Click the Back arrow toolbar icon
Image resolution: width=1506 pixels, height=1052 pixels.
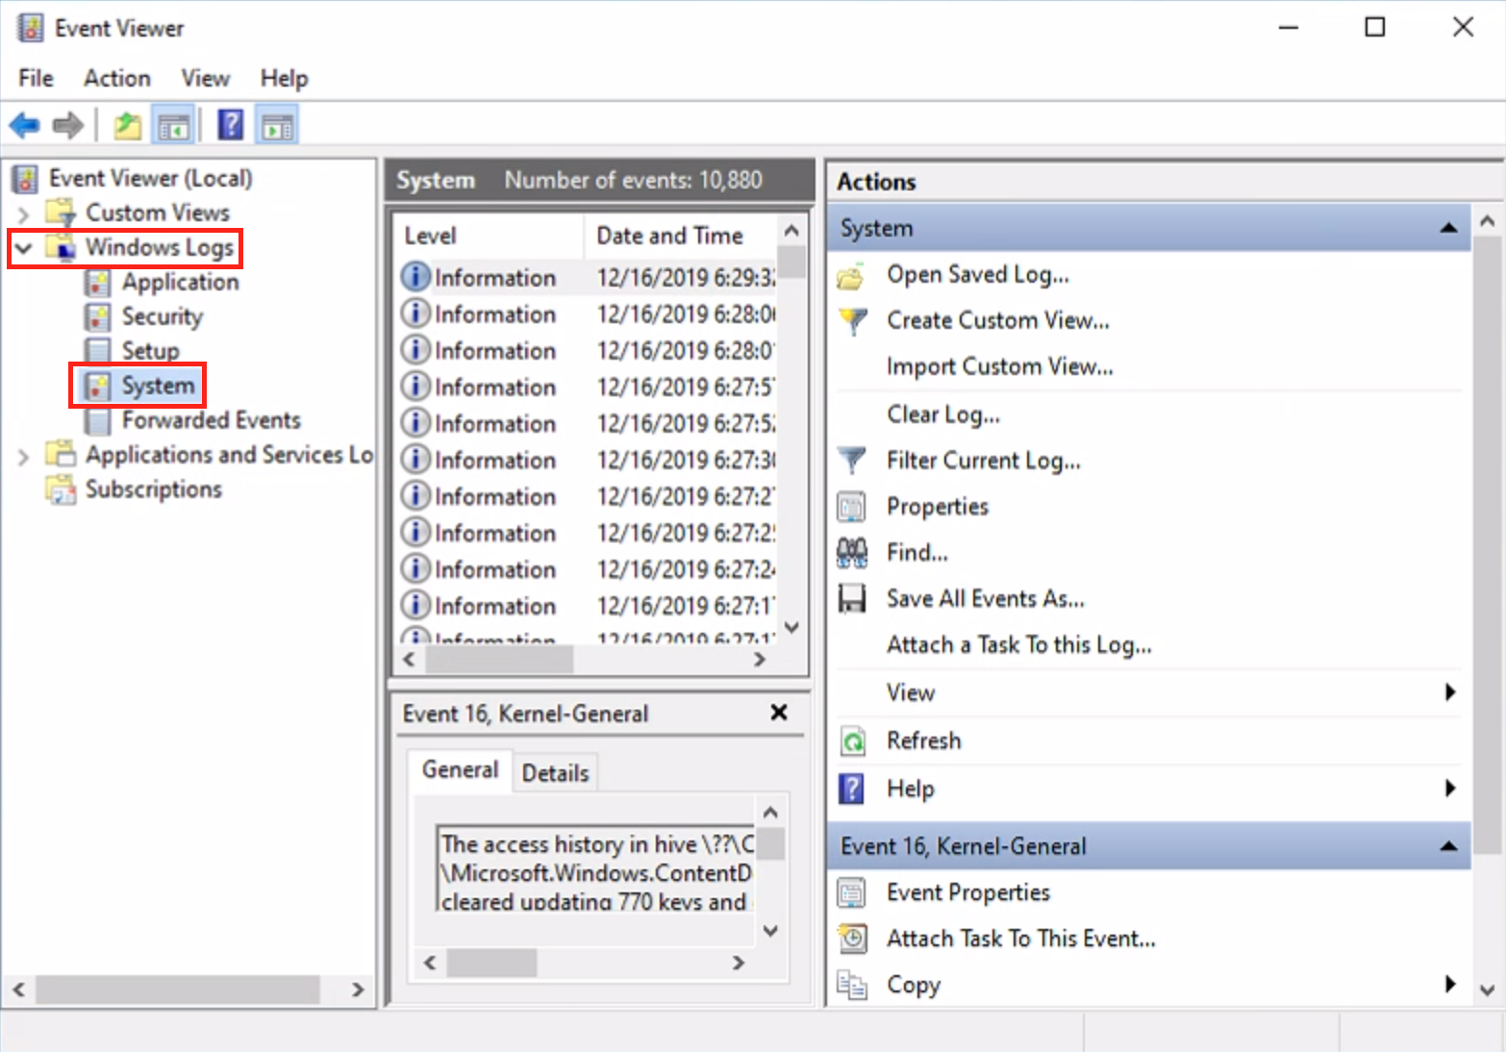click(24, 125)
